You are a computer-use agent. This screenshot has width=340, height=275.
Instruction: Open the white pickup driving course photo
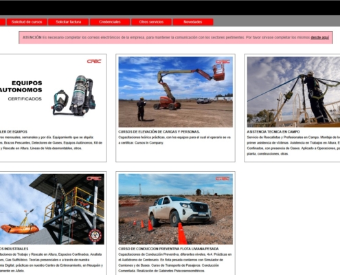click(x=175, y=209)
